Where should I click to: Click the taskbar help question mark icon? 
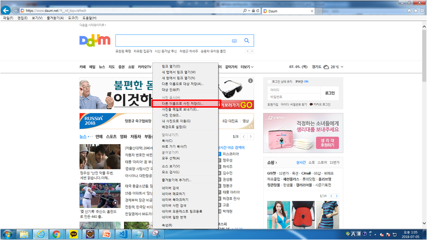click(364, 234)
